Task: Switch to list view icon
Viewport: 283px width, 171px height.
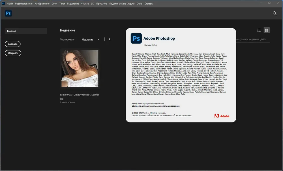Action: pos(259,30)
